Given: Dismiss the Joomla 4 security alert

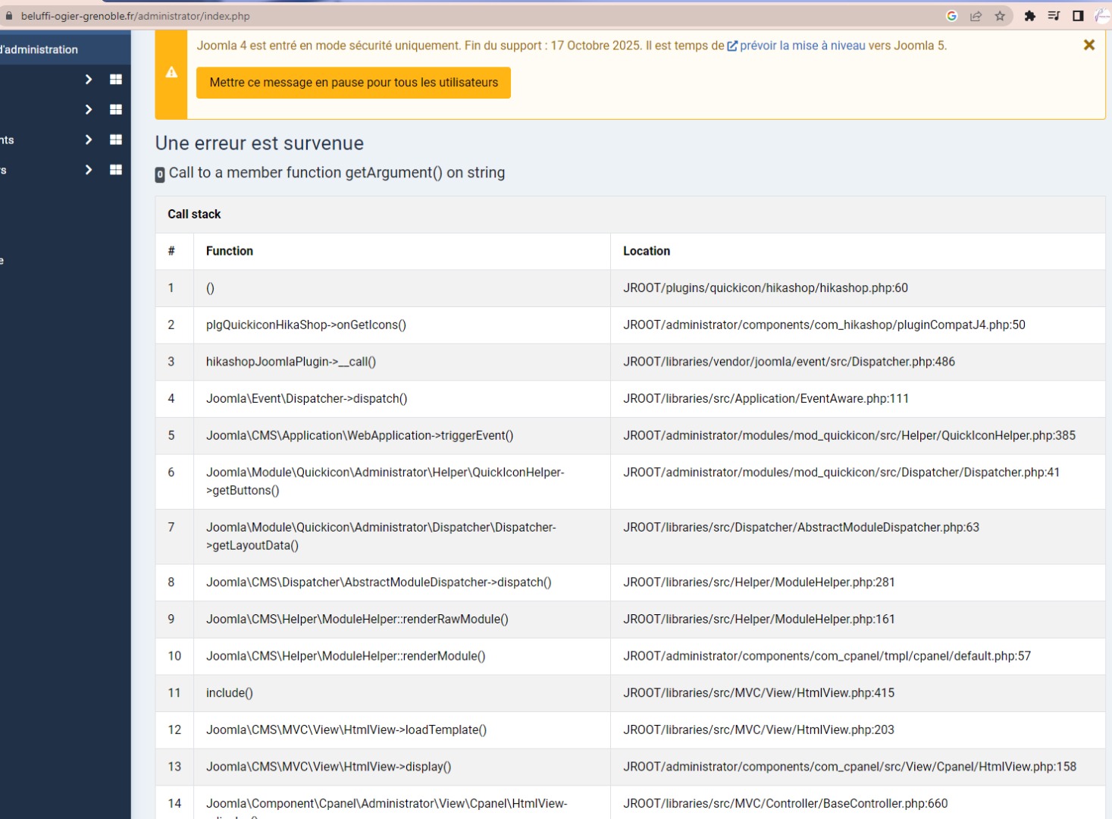Looking at the screenshot, I should coord(1089,45).
